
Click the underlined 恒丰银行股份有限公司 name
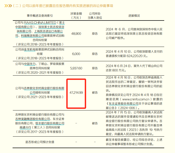pos(50,123)
